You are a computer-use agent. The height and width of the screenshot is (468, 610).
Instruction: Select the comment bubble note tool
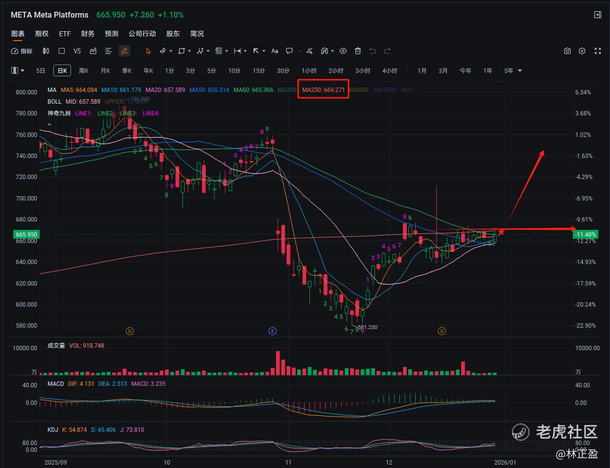coord(289,51)
